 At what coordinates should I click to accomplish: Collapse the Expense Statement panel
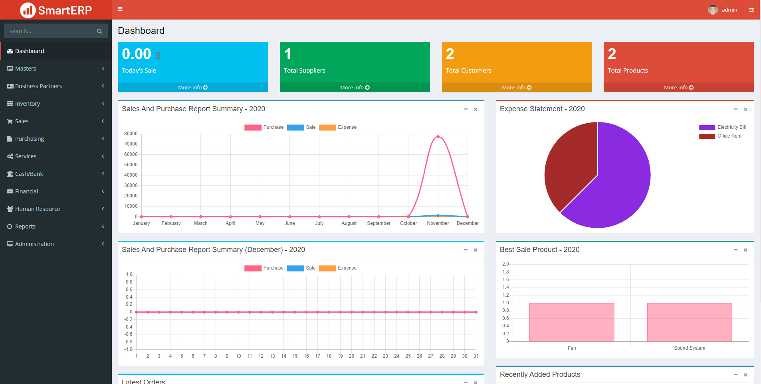click(x=735, y=109)
